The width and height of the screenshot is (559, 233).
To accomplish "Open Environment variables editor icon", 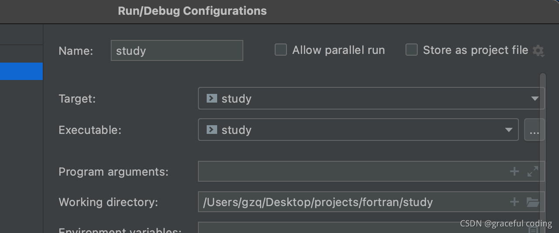I will pos(533,229).
